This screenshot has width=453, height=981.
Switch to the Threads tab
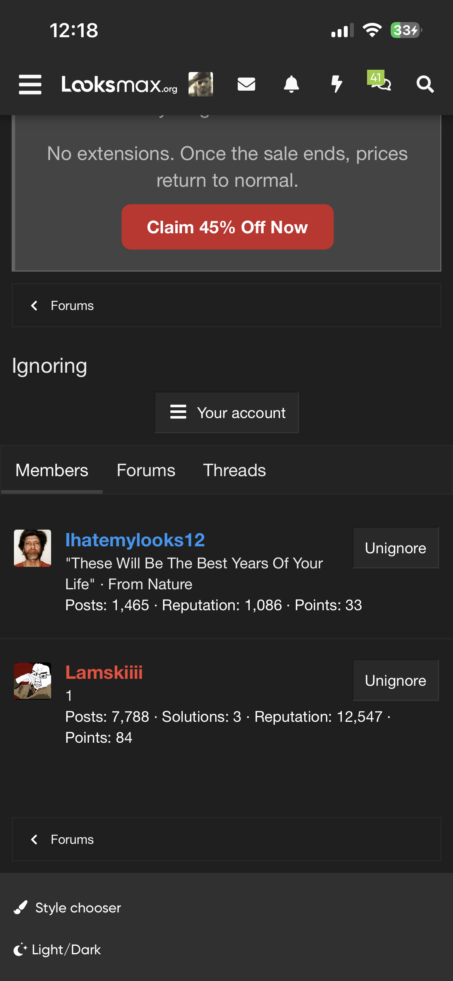pyautogui.click(x=234, y=470)
